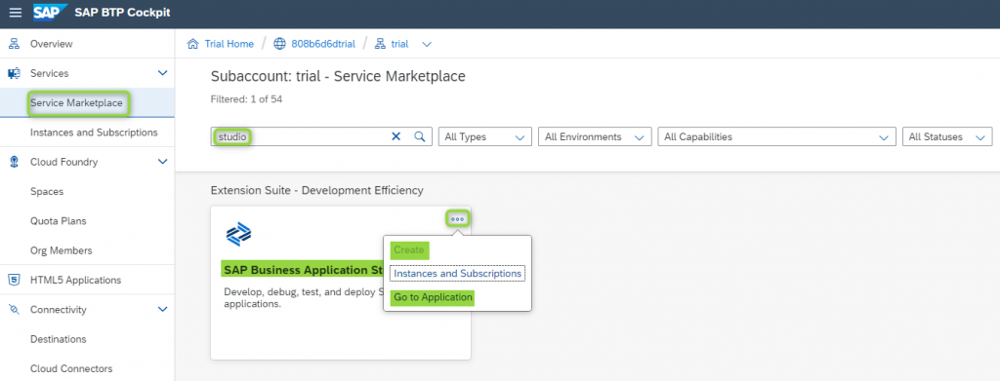Open the All Environments dropdown
This screenshot has height=381, width=1000.
pos(595,136)
